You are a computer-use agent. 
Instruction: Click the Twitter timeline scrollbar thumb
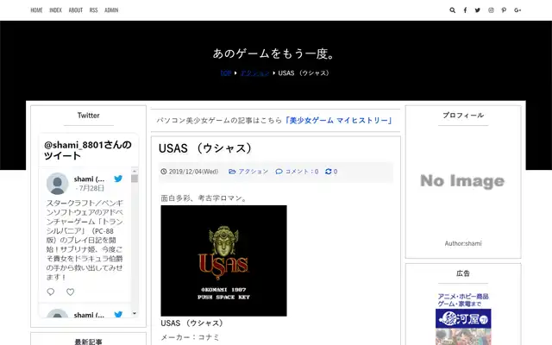click(135, 179)
